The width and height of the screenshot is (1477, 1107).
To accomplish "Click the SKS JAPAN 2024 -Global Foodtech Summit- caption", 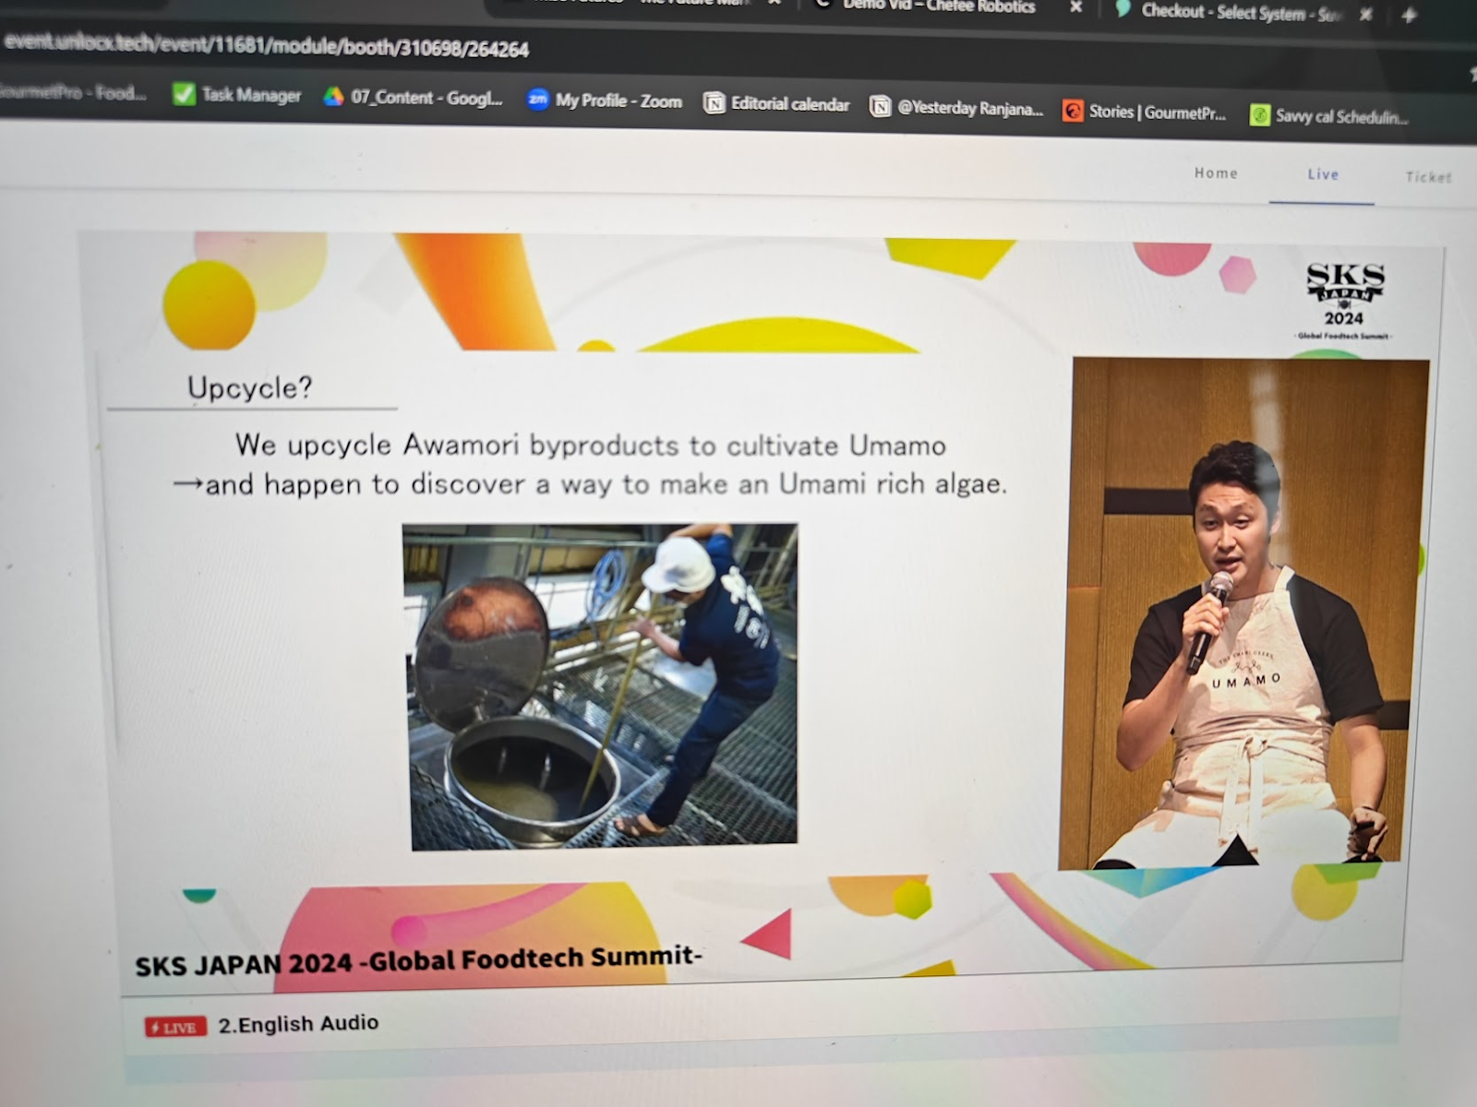I will [x=418, y=960].
